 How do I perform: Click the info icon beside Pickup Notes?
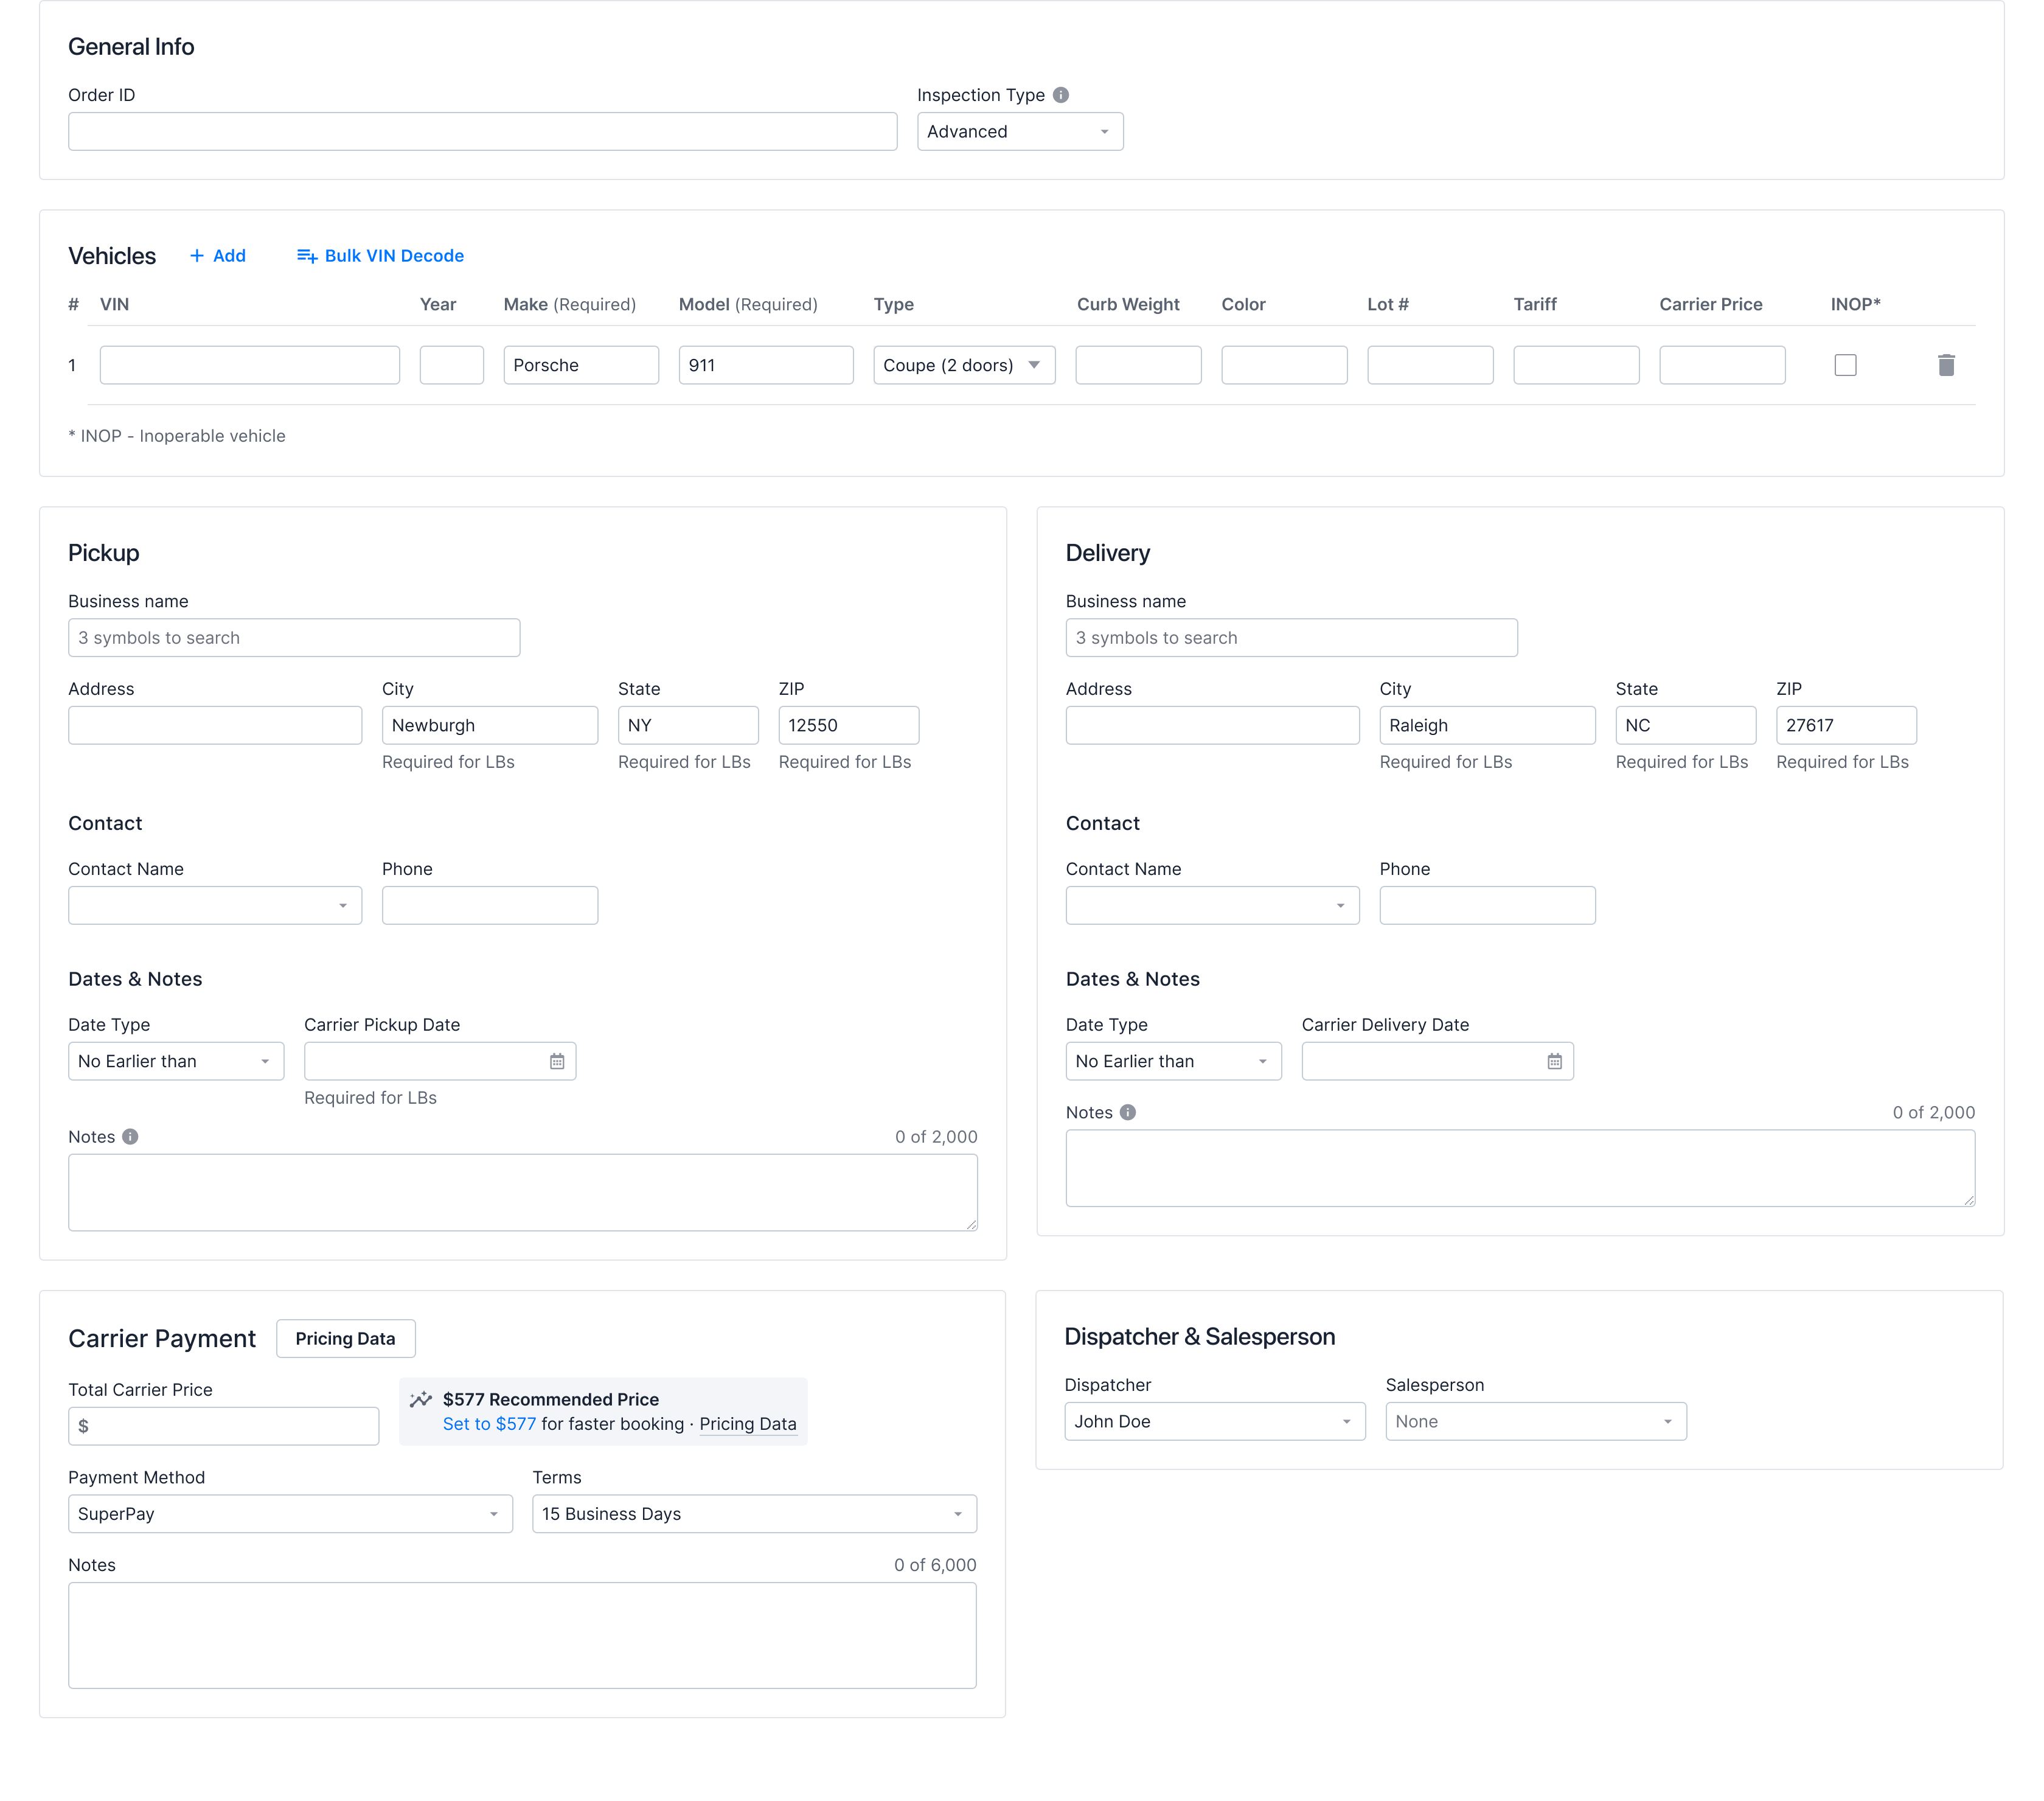click(x=131, y=1136)
